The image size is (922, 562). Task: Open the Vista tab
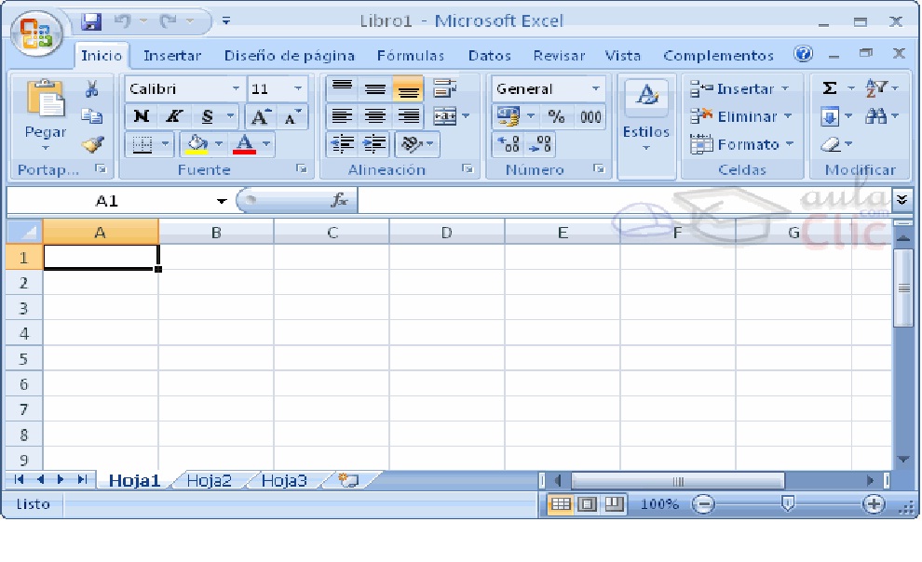623,56
